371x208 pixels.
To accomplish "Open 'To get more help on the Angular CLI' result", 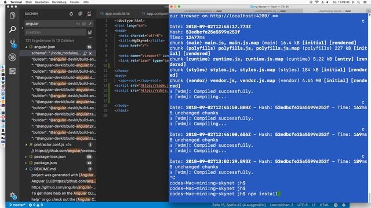I will pos(64,194).
